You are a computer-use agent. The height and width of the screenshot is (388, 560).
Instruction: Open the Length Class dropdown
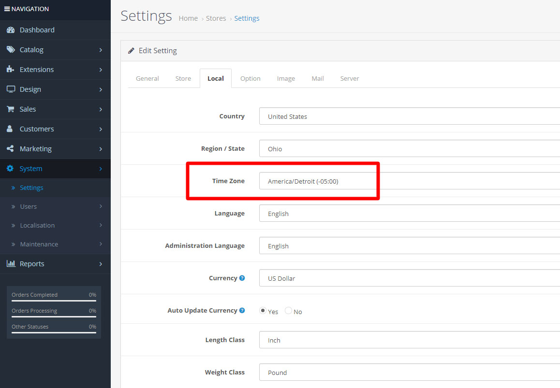(409, 340)
